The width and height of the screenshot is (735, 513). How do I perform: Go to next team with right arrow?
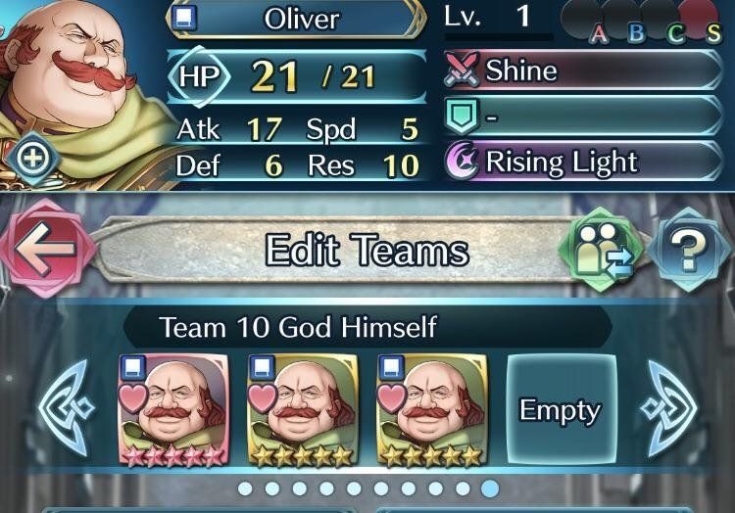(x=668, y=408)
